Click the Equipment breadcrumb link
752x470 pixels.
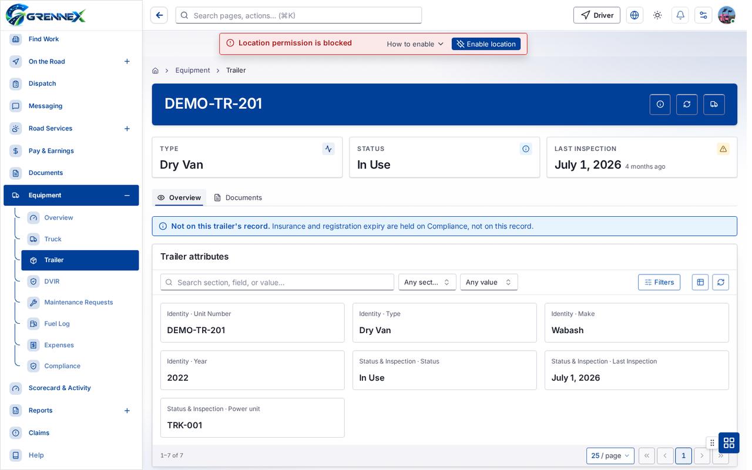coord(193,70)
